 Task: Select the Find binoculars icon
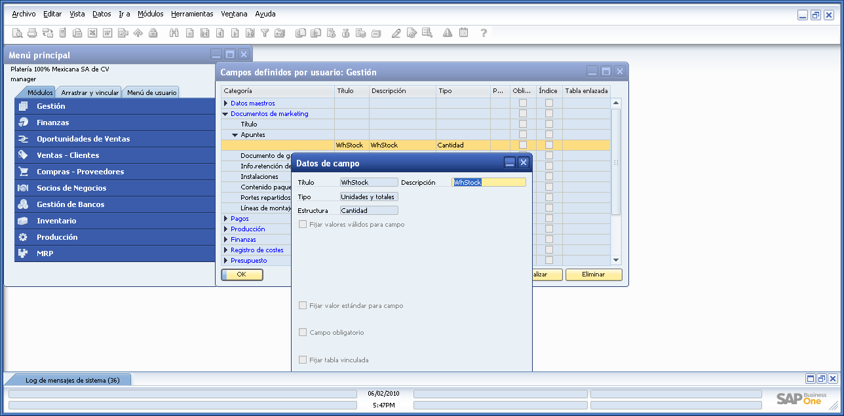click(174, 33)
